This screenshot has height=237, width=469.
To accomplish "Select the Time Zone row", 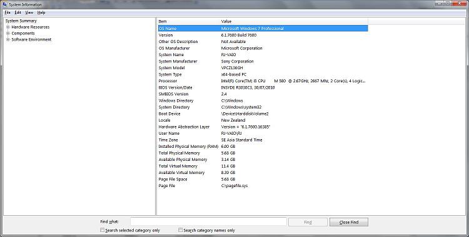I will pos(263,140).
